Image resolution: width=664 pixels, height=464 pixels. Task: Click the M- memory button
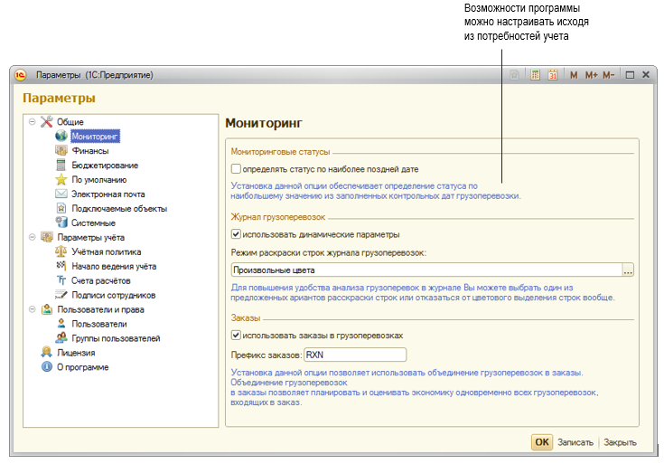[x=609, y=75]
